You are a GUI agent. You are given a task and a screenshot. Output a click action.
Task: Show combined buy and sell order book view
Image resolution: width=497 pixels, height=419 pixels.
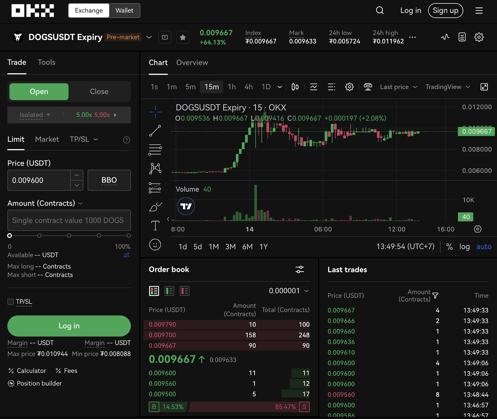click(154, 291)
